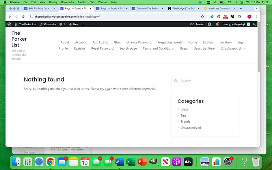Viewport: 272px width, 170px height.
Task: Click The Parker List site title
Action: [19, 39]
